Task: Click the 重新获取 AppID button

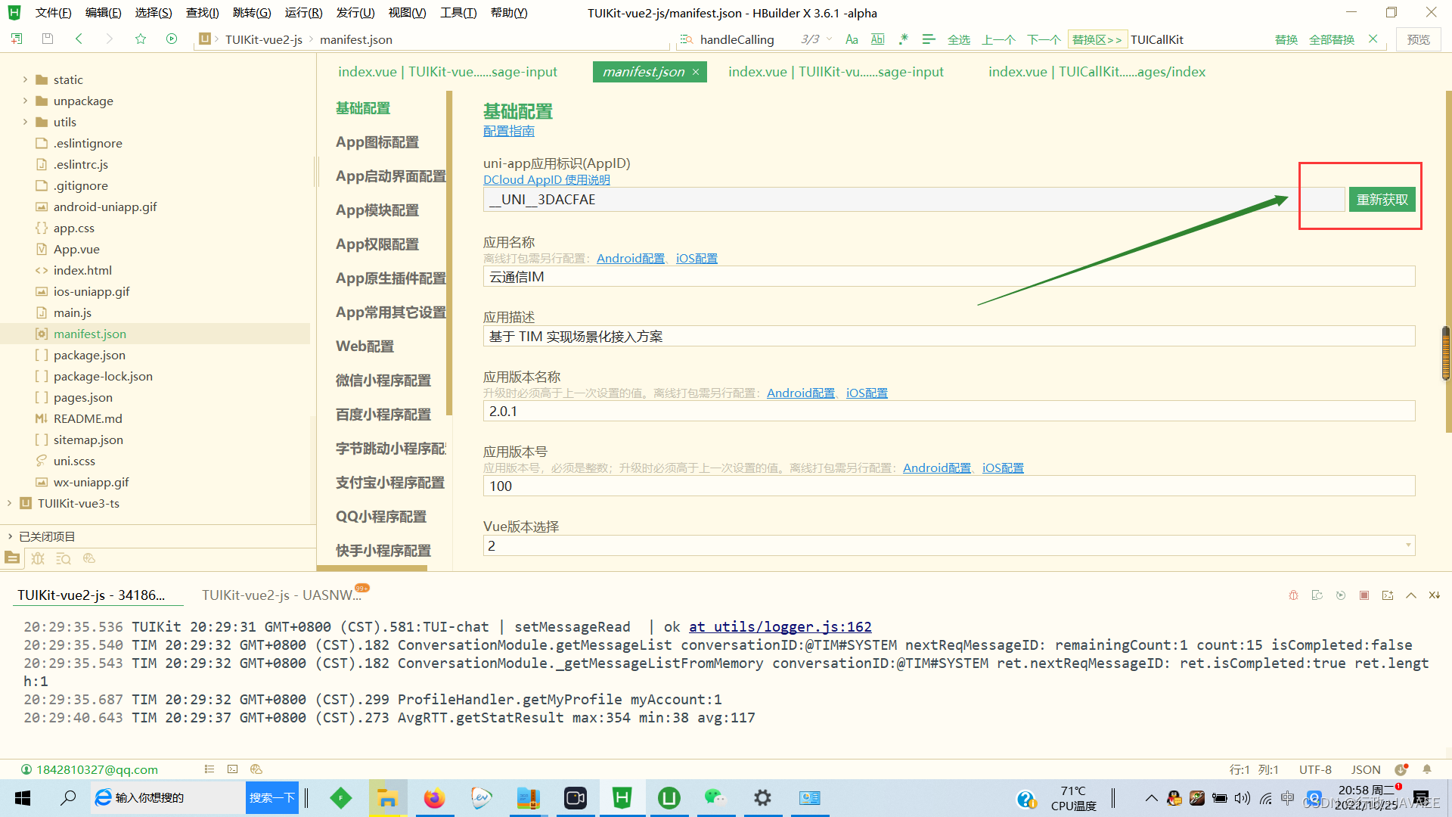Action: [1382, 200]
